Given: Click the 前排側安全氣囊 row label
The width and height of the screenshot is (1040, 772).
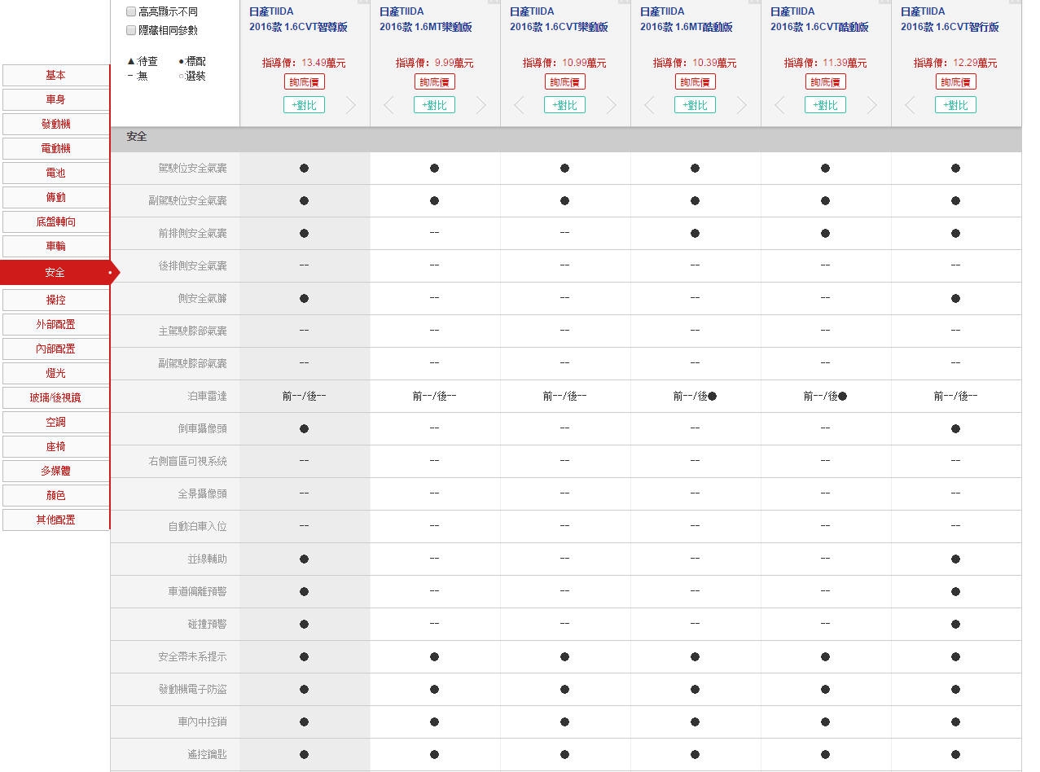Looking at the screenshot, I should 192,234.
